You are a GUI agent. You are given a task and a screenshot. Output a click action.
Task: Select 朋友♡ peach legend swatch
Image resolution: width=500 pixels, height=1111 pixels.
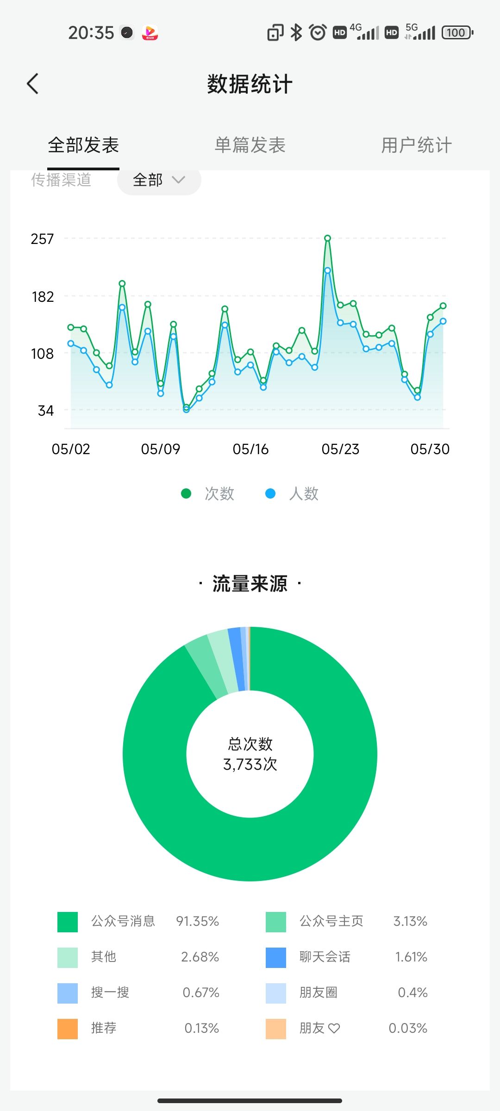pyautogui.click(x=276, y=1029)
